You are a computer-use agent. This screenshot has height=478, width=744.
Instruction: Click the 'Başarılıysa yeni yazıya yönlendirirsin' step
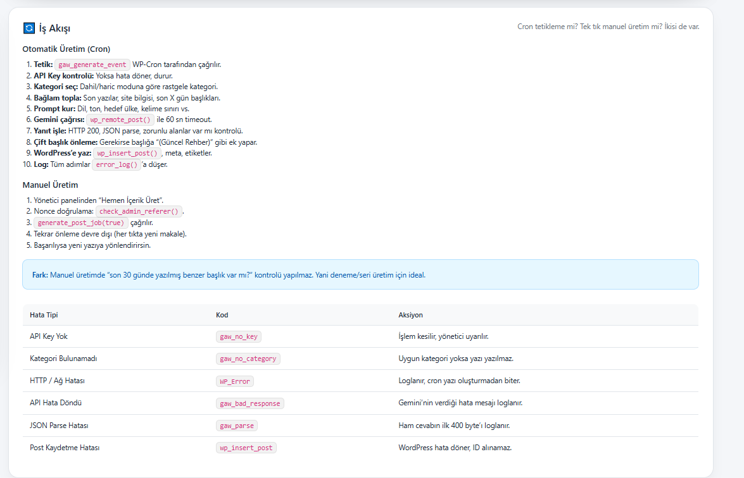pos(92,245)
